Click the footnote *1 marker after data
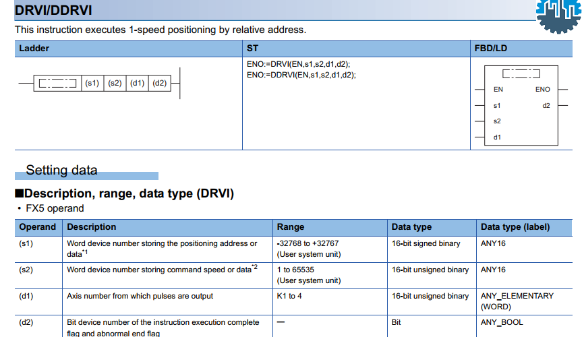 coord(85,252)
